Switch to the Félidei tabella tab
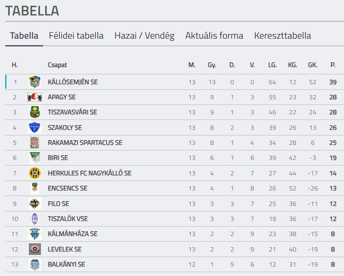 (x=76, y=36)
